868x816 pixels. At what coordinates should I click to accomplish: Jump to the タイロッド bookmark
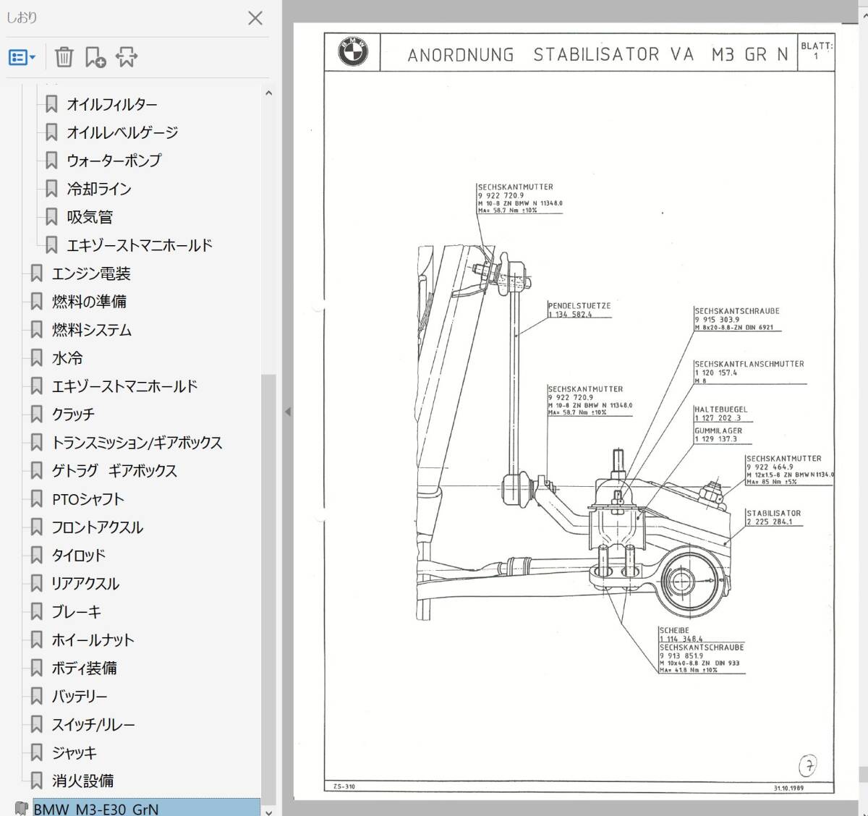point(79,556)
